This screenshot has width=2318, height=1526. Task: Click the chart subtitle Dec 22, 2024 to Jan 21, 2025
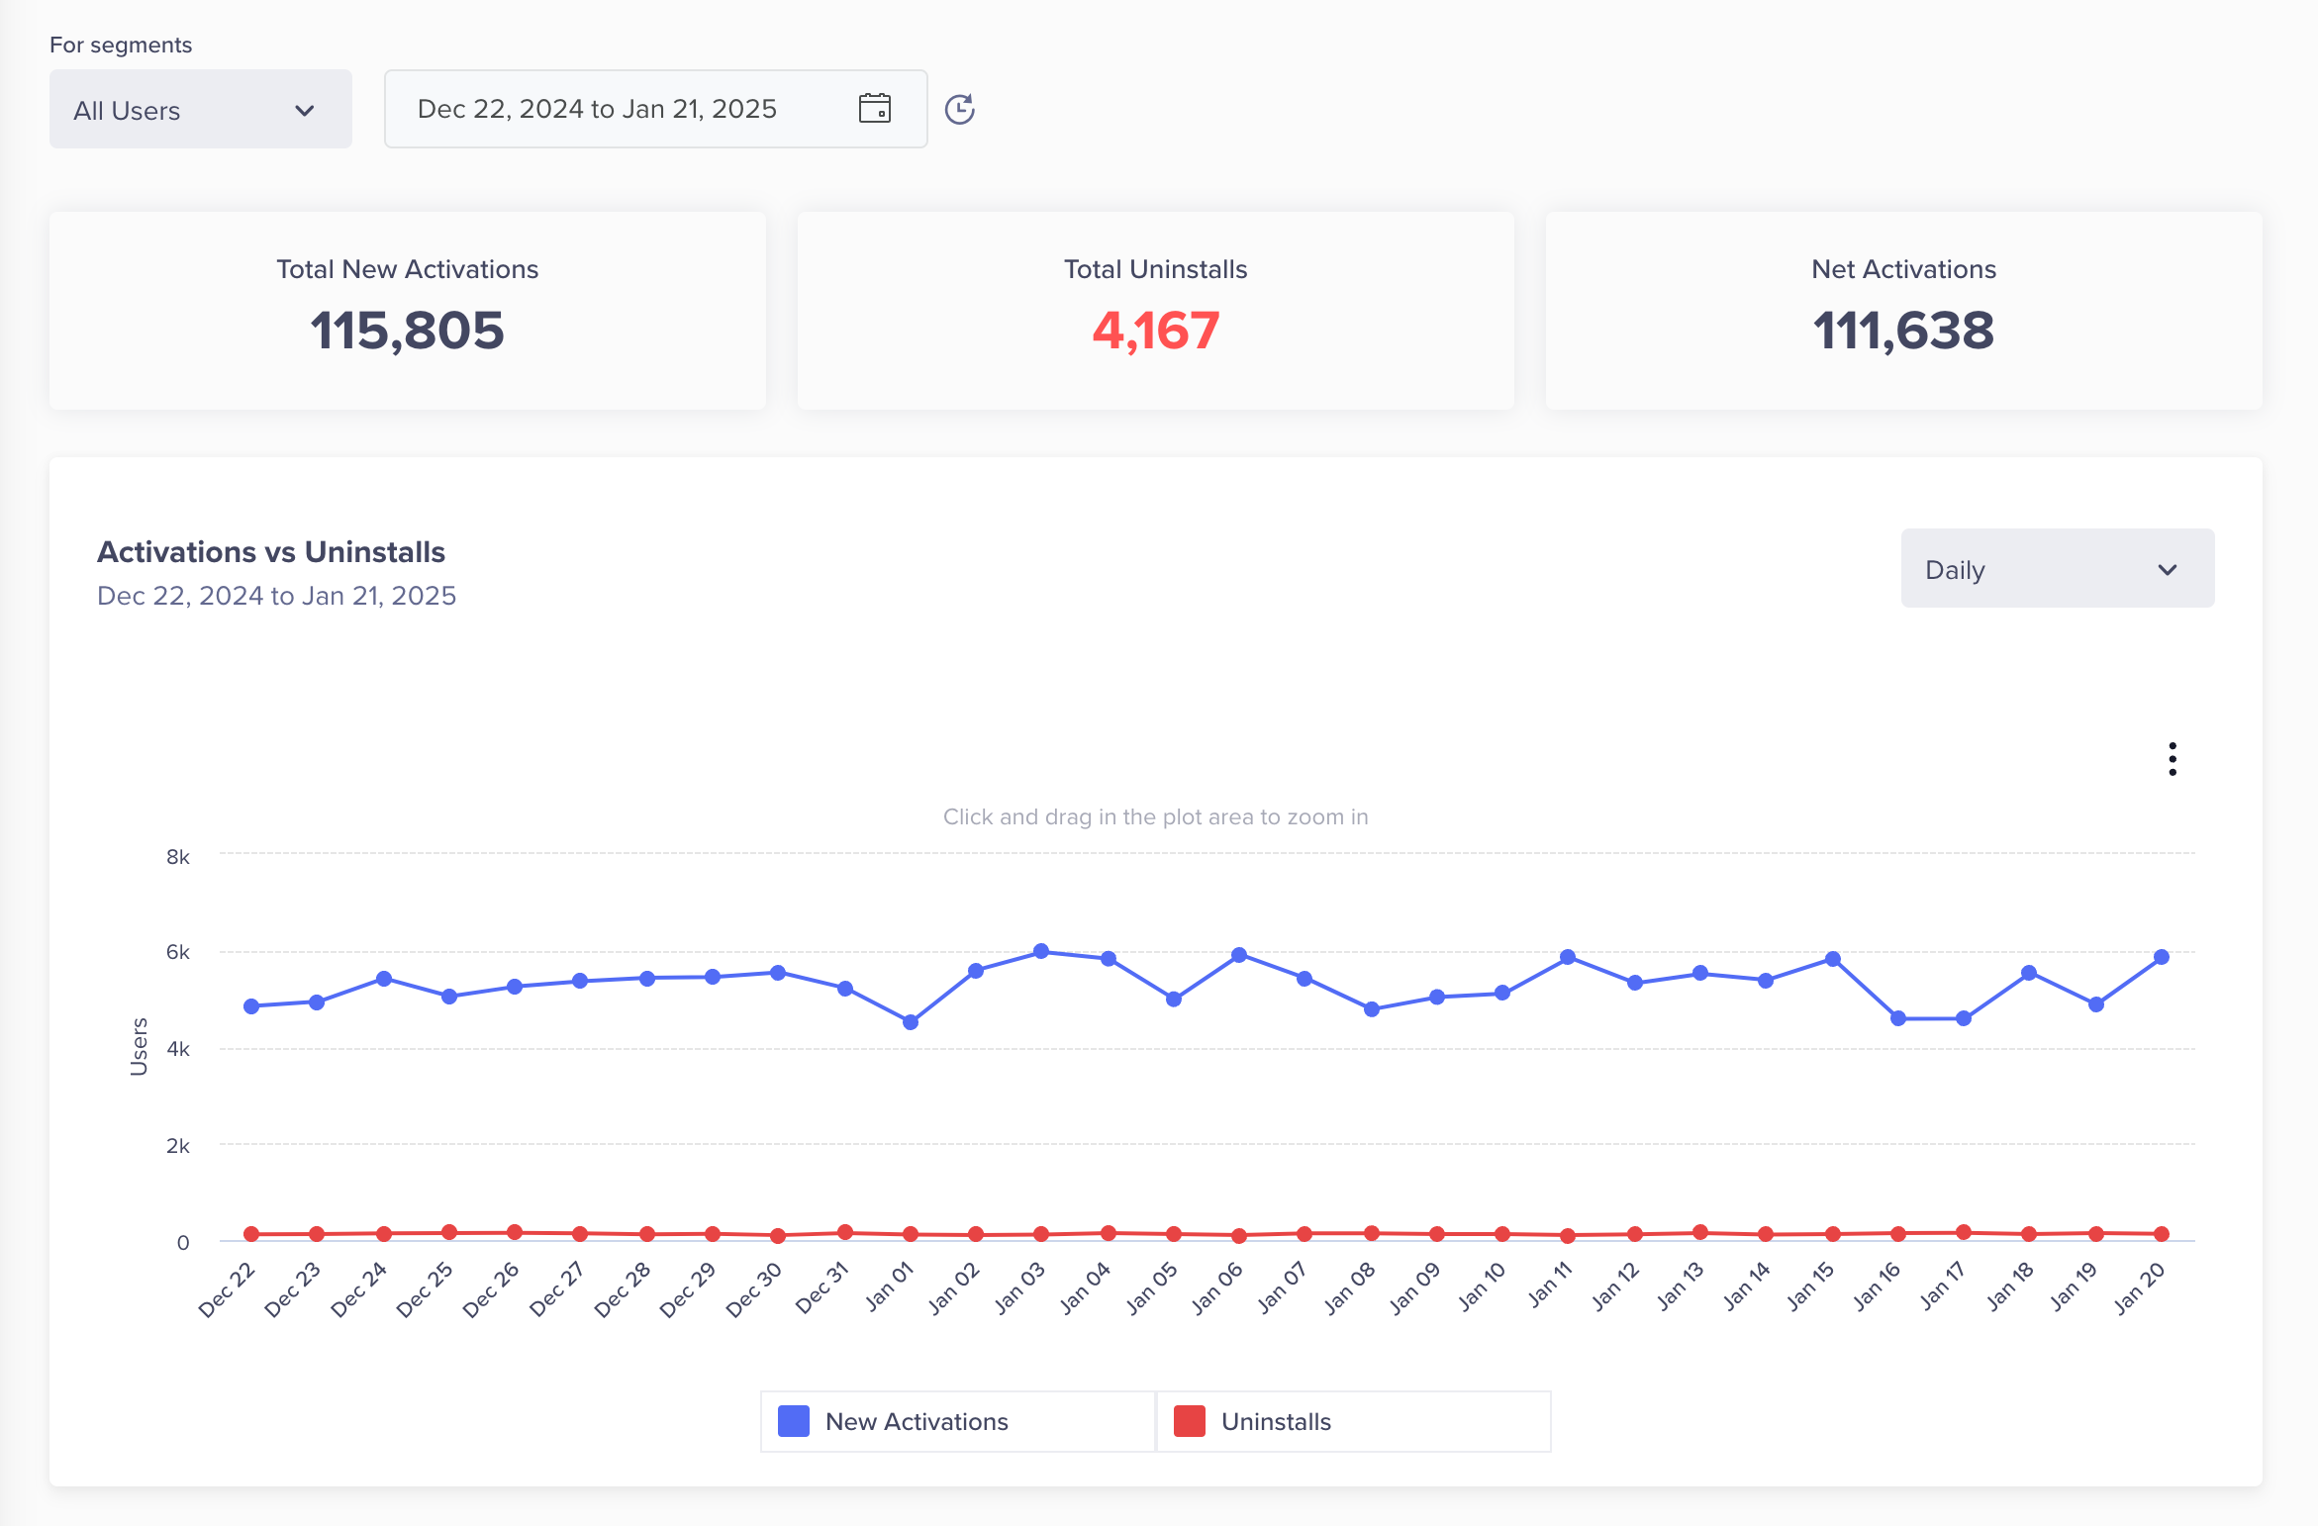(x=276, y=596)
